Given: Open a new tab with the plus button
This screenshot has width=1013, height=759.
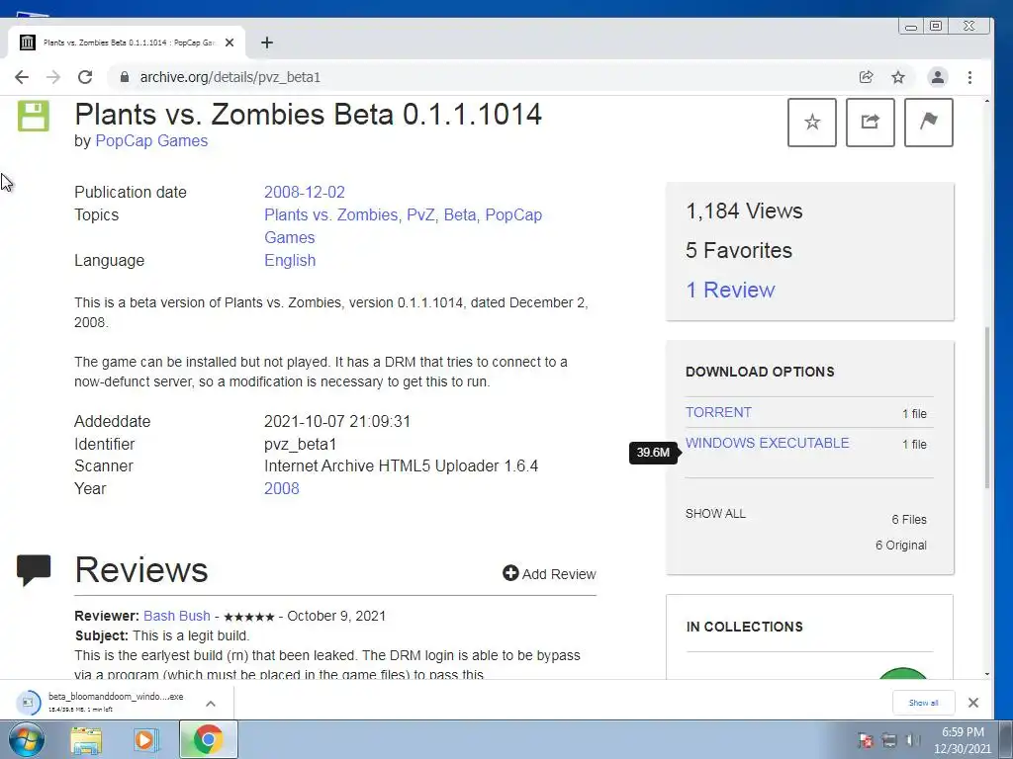Looking at the screenshot, I should 267,42.
